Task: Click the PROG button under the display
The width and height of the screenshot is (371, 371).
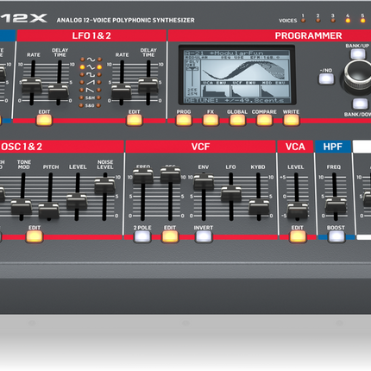Action: (x=184, y=120)
